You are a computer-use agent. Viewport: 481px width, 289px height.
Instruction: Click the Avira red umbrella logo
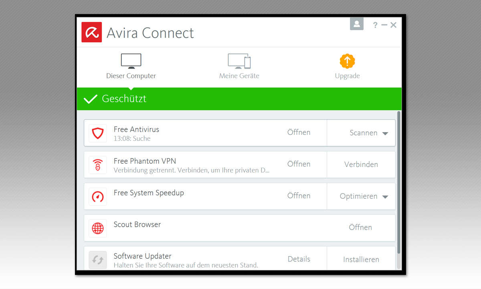91,32
